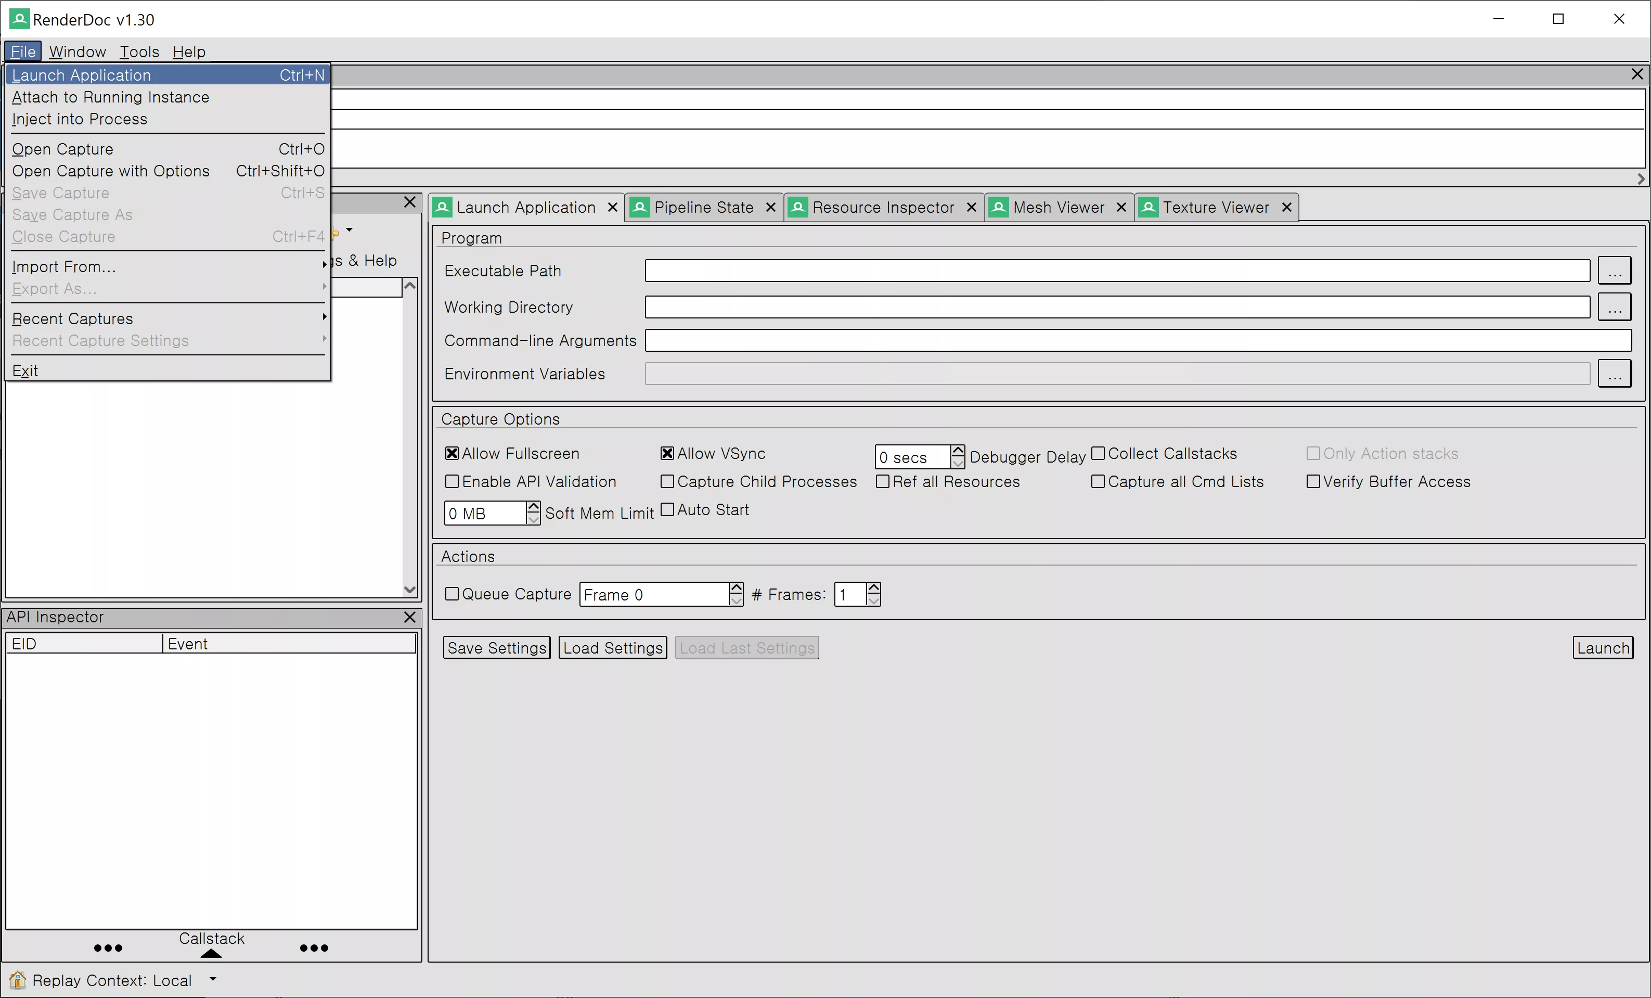Close the top docked panel

click(1637, 74)
